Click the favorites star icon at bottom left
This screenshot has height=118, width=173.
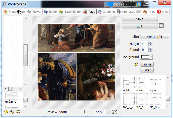pyautogui.click(x=6, y=112)
